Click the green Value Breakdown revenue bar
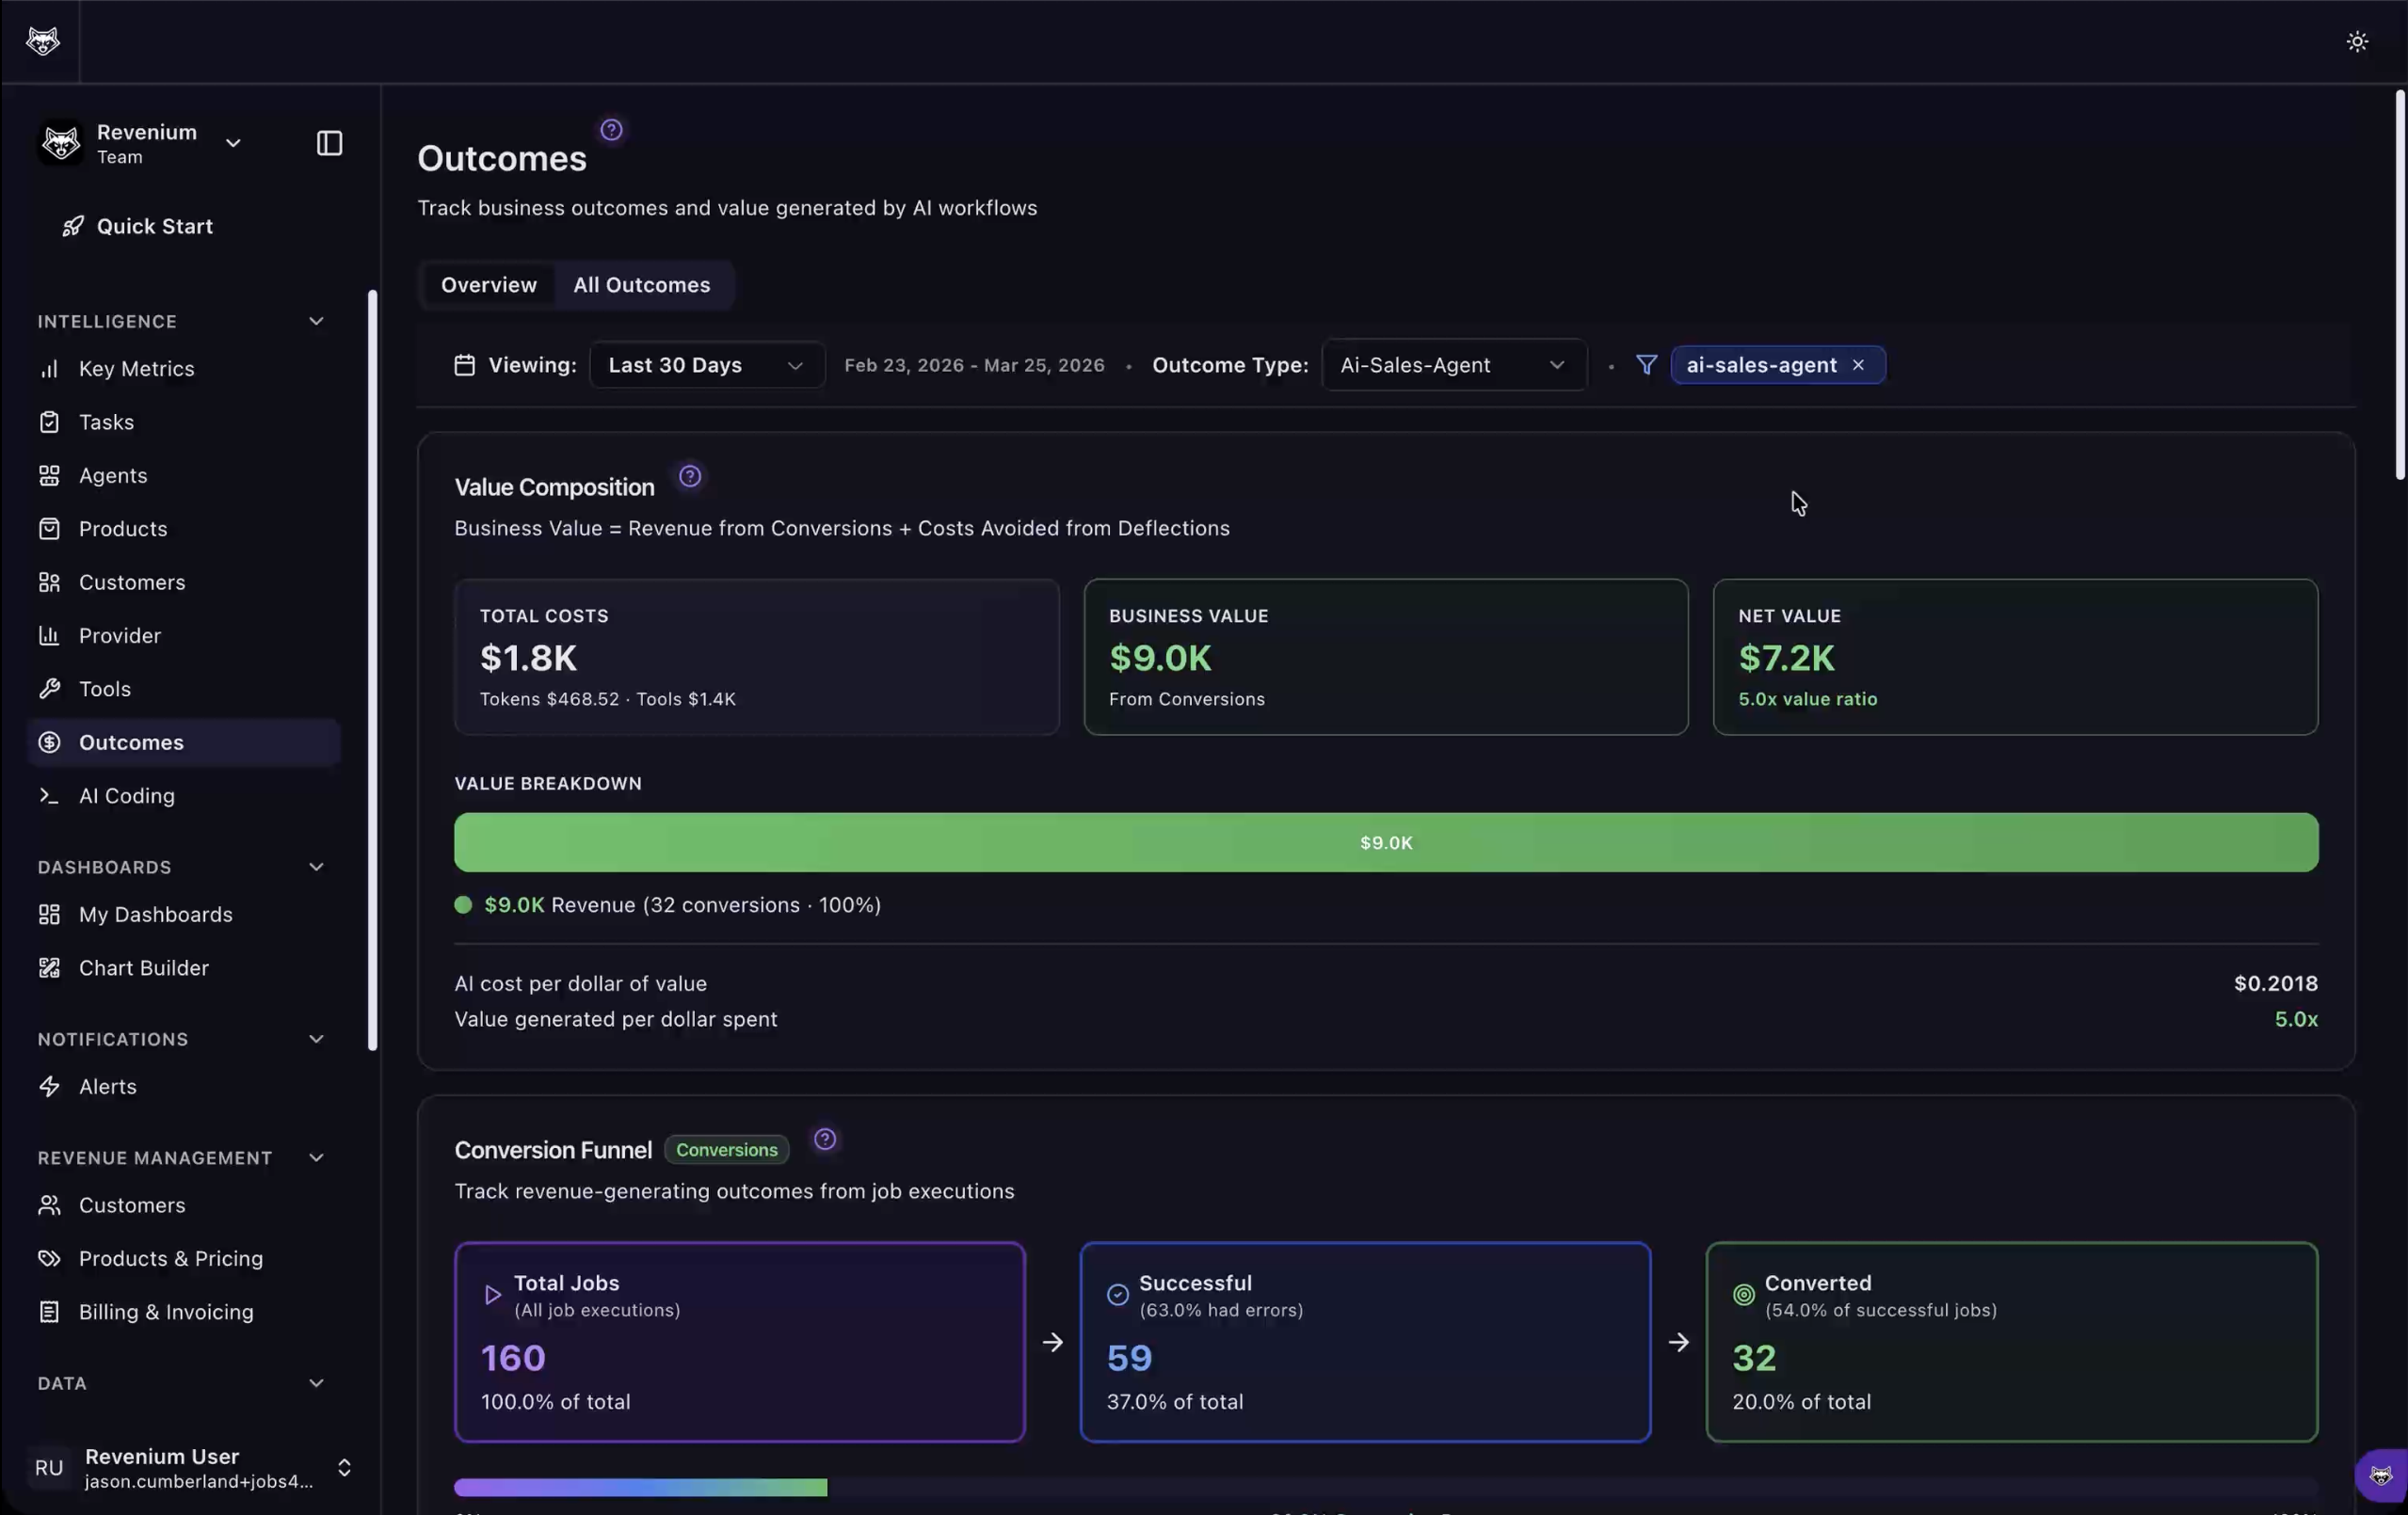 [x=1385, y=842]
